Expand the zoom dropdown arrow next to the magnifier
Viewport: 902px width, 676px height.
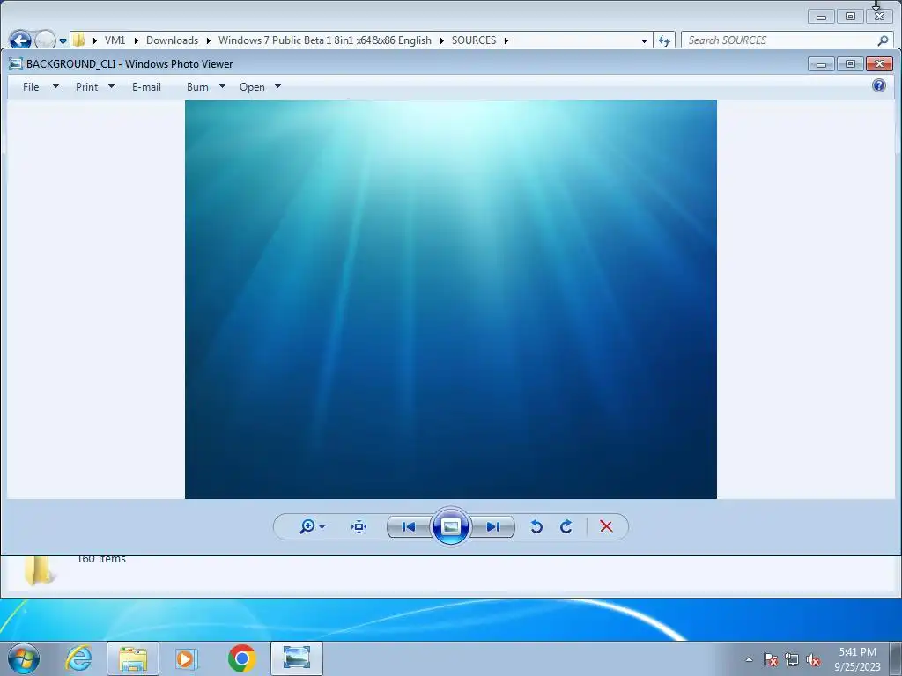322,527
